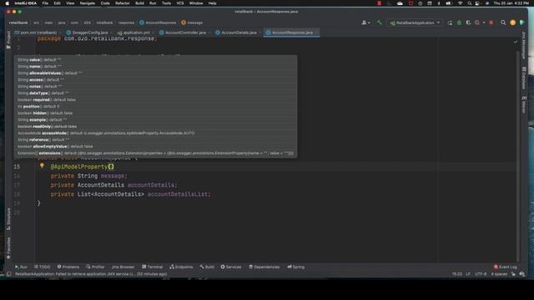Open the Refactor menu
Image resolution: width=534 pixels, height=300 pixels.
(123, 3)
